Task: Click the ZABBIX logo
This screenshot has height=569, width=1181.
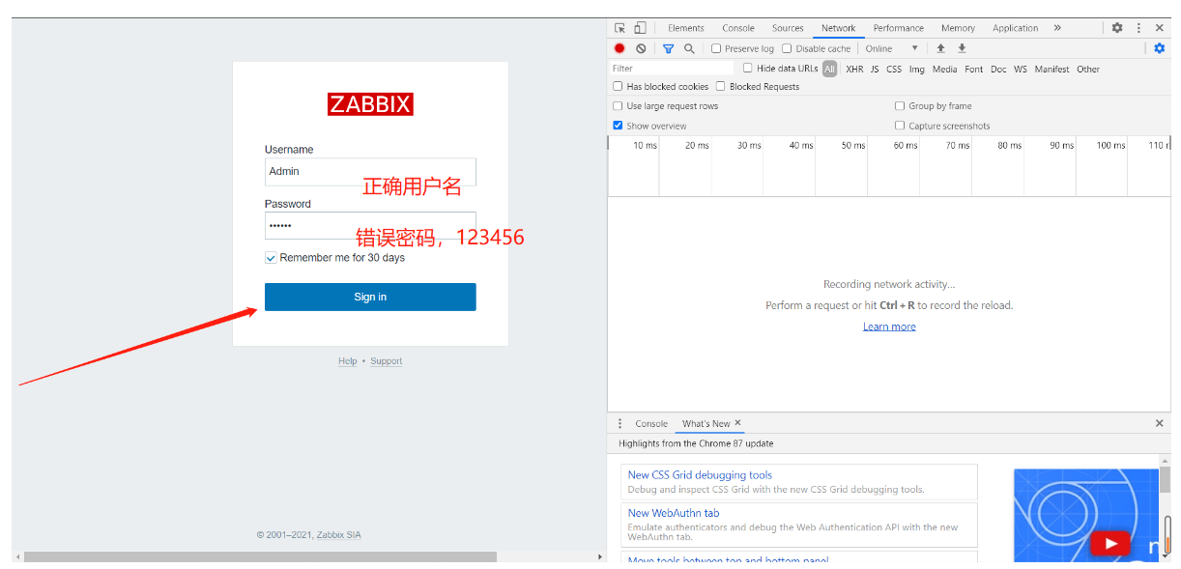Action: point(370,104)
